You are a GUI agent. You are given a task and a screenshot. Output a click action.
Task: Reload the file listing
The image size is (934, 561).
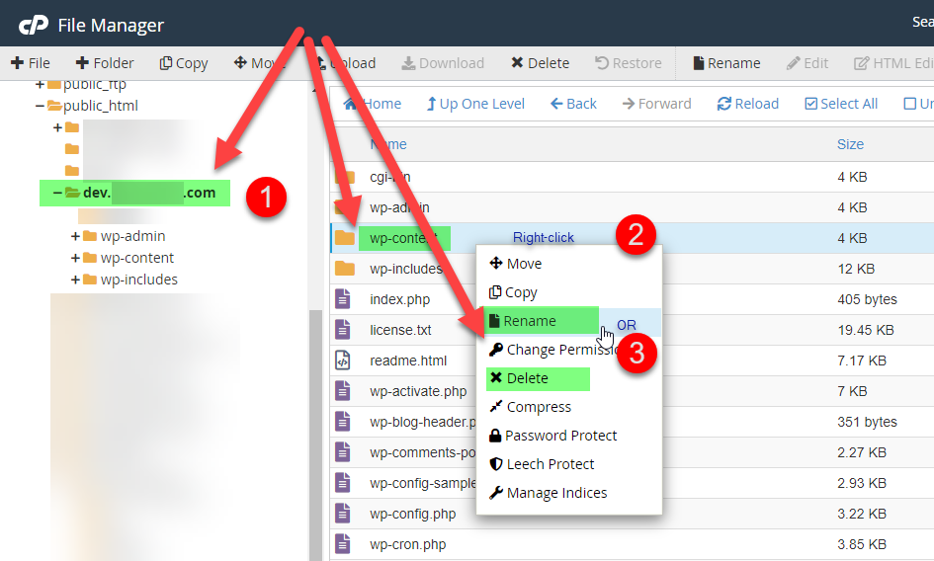[747, 104]
